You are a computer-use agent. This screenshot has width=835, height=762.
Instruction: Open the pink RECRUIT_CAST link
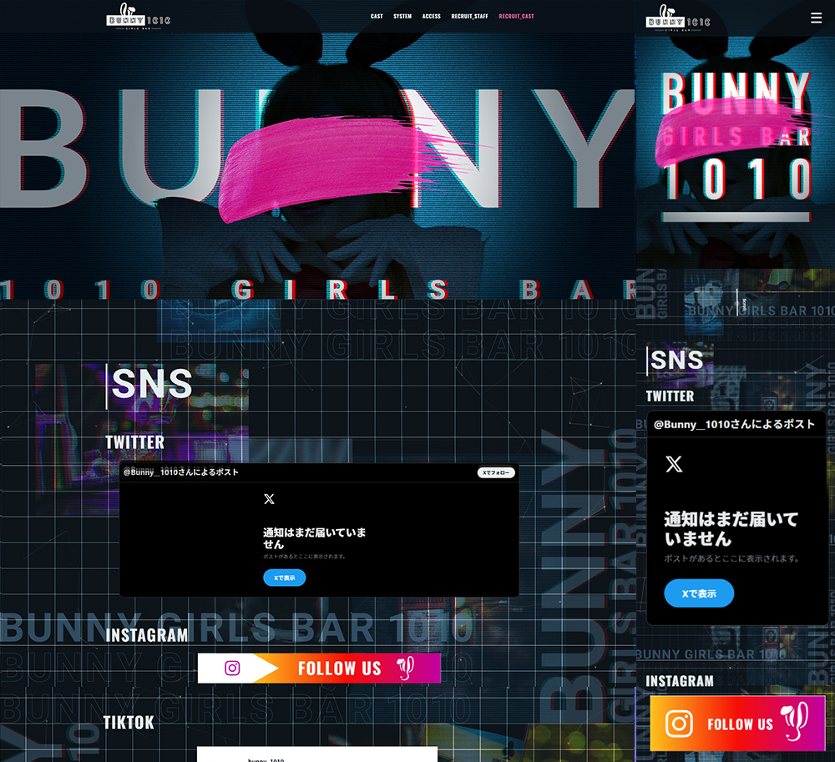516,17
